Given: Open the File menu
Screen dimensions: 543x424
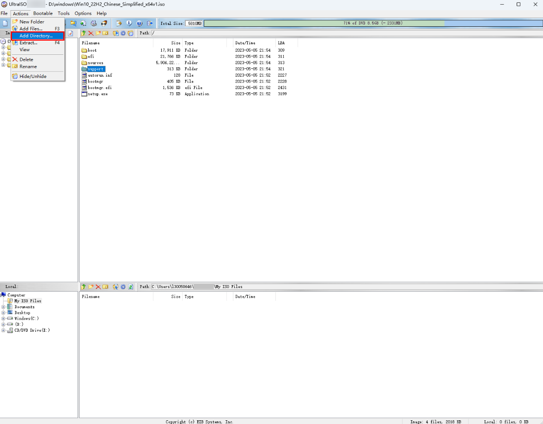Looking at the screenshot, I should [x=4, y=13].
